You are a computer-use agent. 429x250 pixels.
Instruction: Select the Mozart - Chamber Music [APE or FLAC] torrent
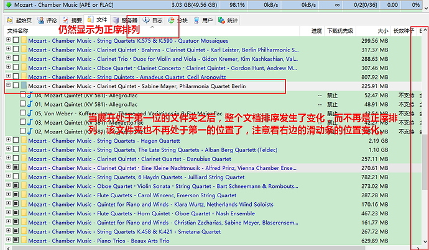213,5
